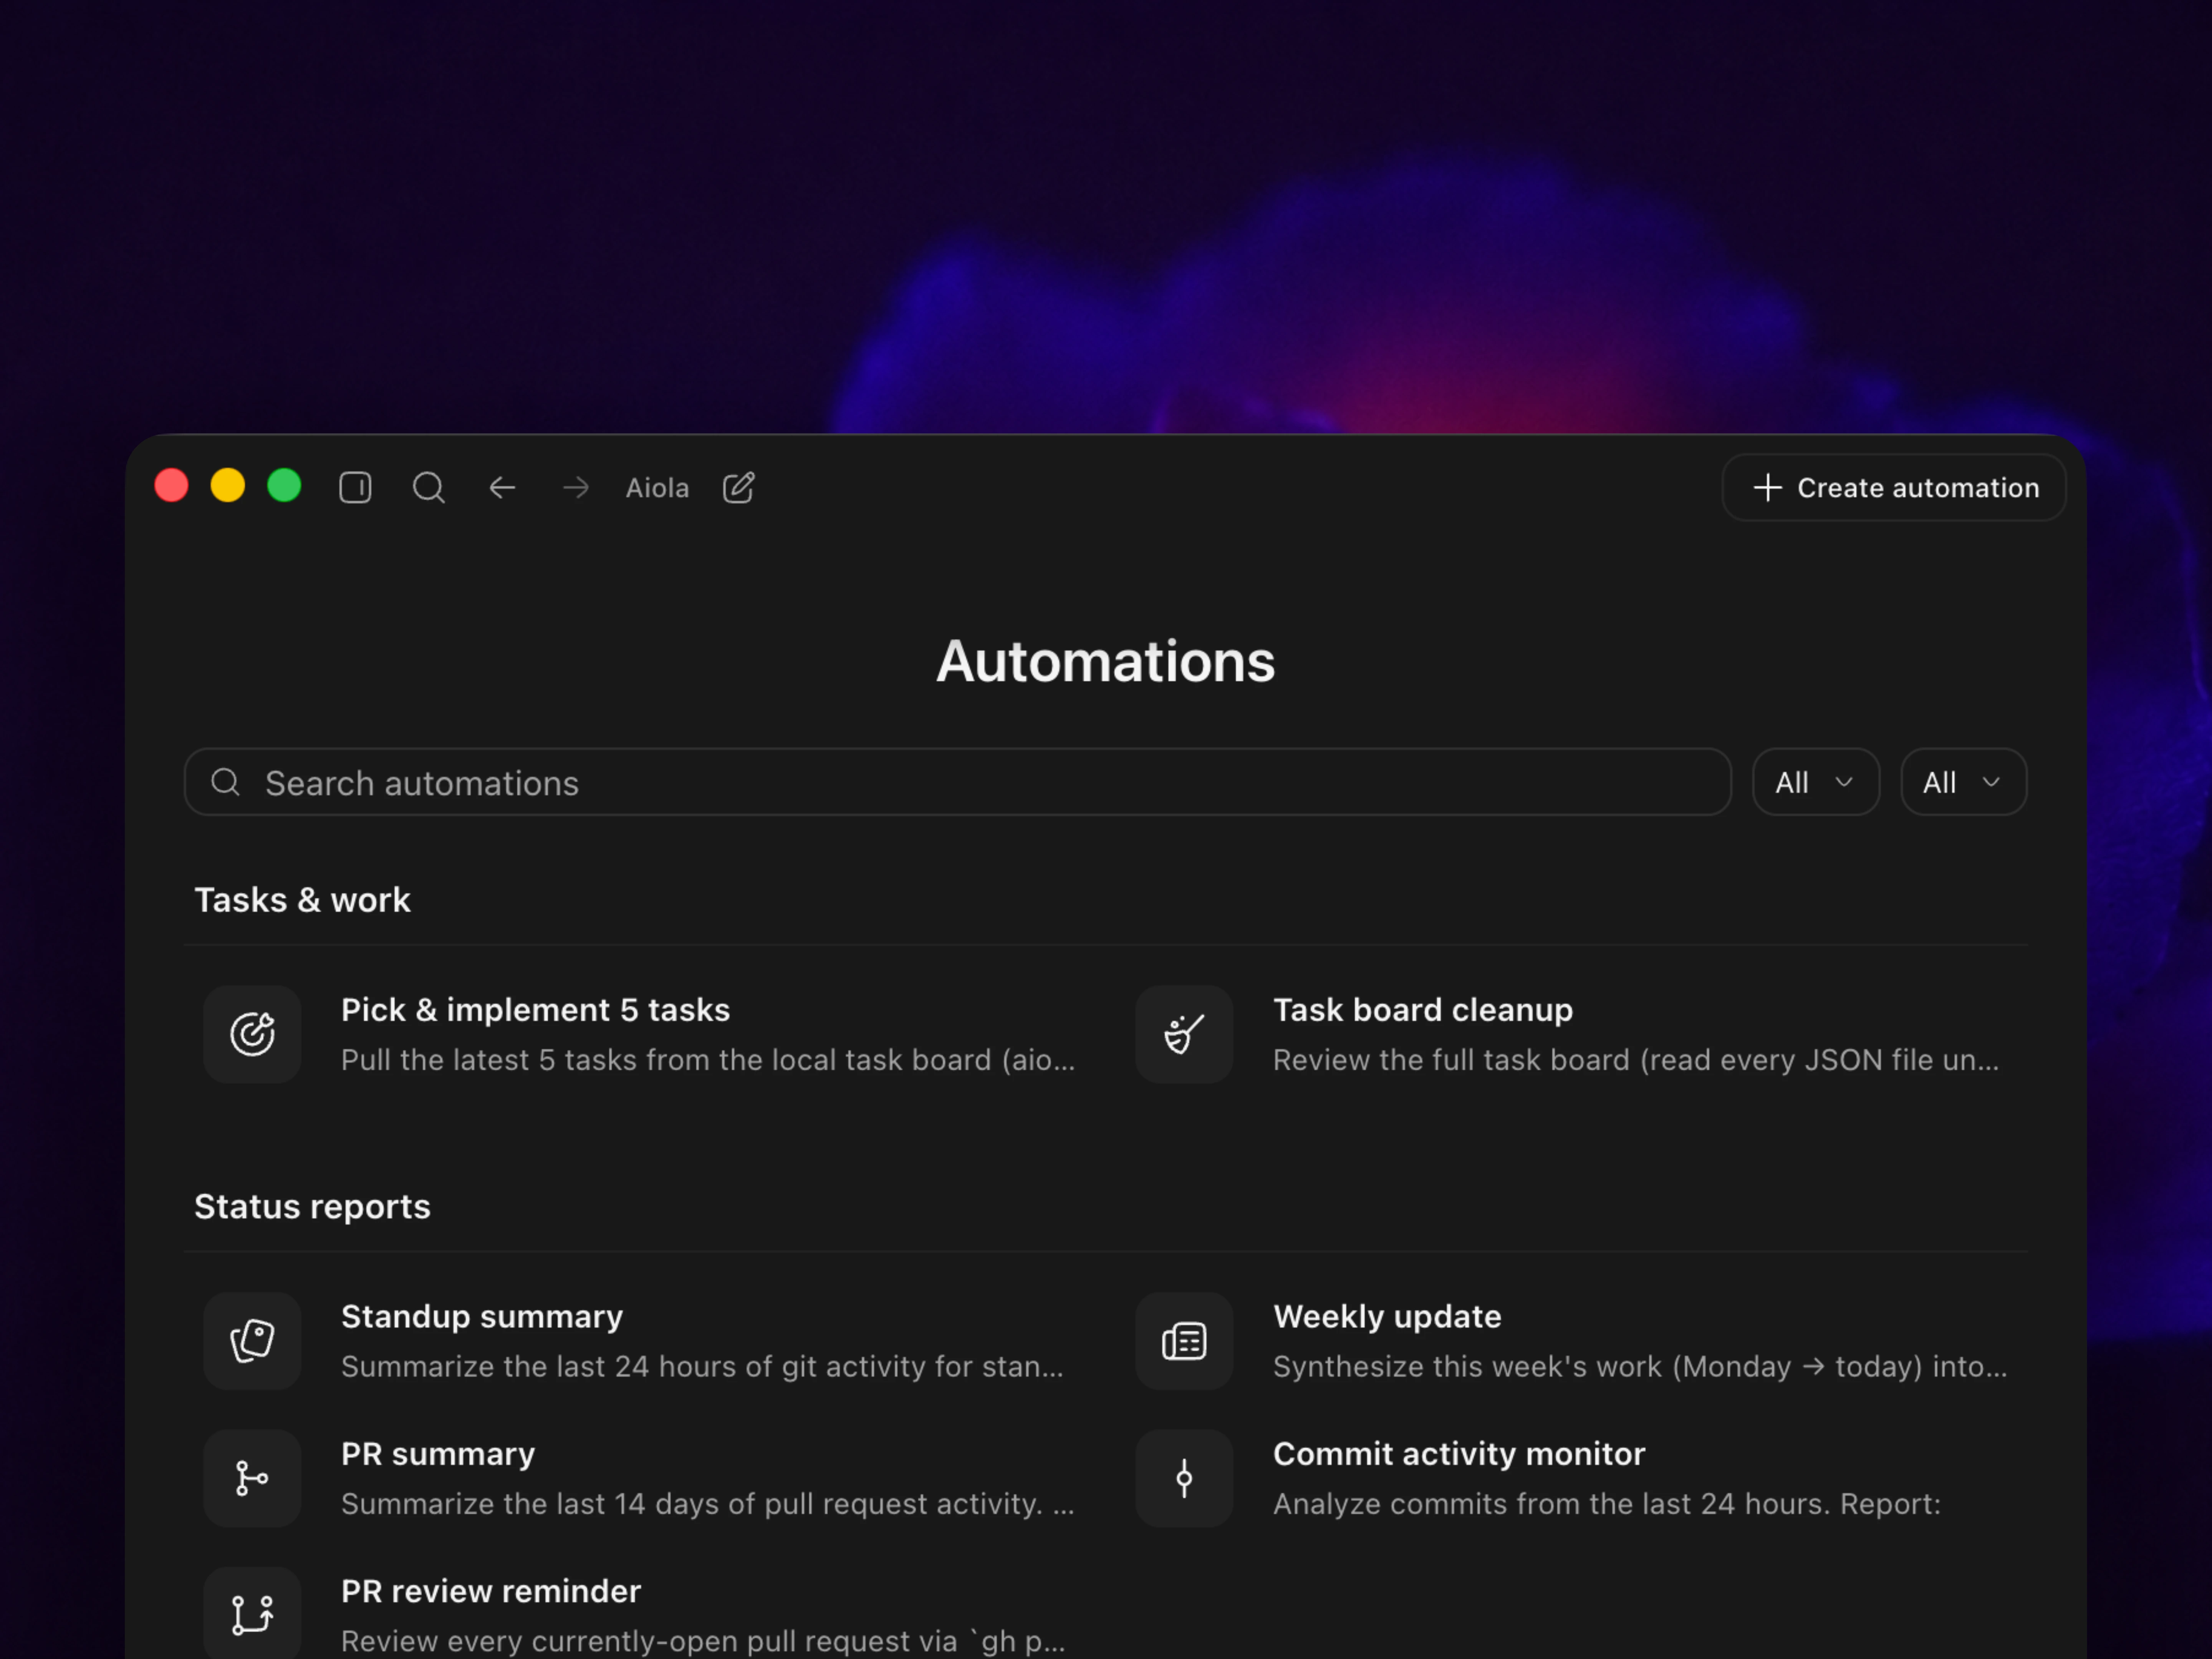
Task: Click description 'Summarize the last 14 days of pull request activity'
Action: click(708, 1504)
